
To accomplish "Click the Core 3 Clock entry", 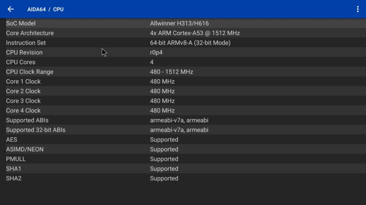I will click(x=183, y=101).
